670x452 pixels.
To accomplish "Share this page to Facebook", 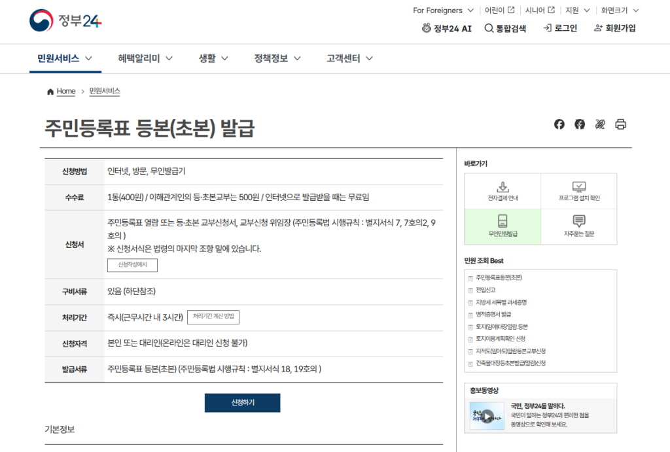I will click(x=559, y=124).
